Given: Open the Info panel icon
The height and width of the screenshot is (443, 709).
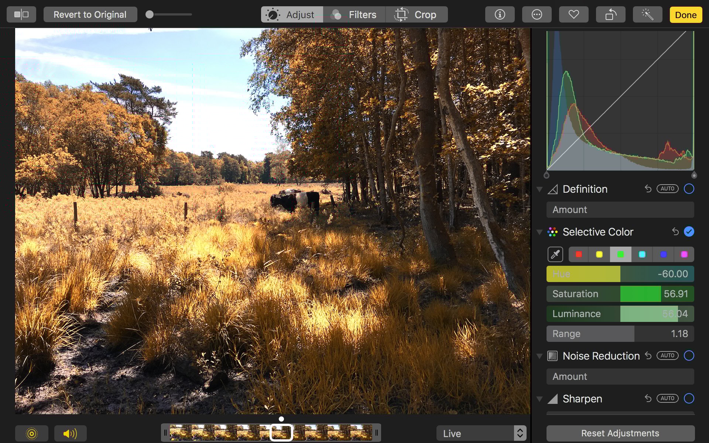Looking at the screenshot, I should click(500, 14).
